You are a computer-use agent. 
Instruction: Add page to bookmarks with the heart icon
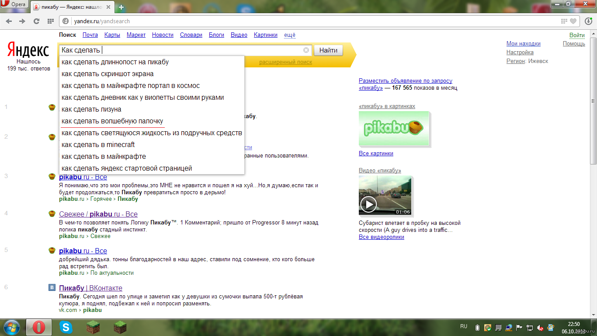(573, 21)
